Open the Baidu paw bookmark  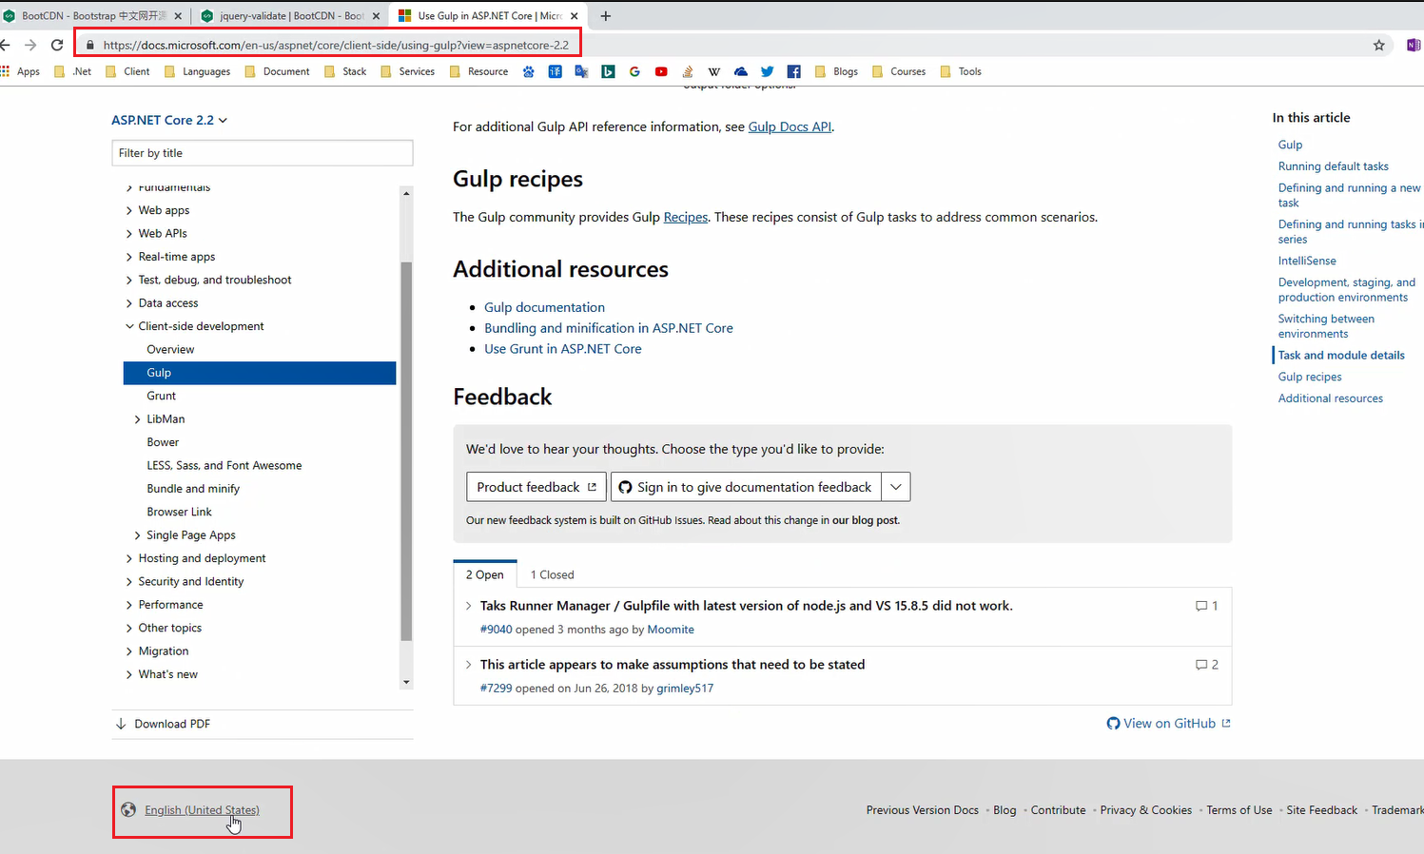(x=528, y=71)
